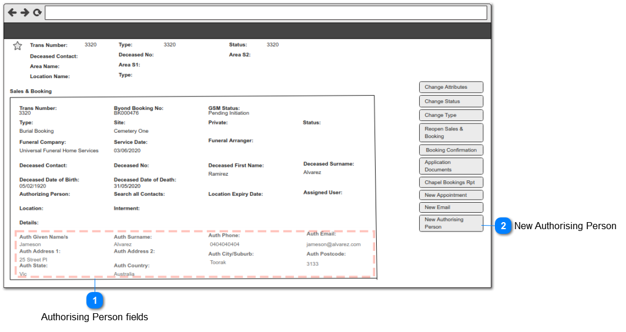Screen dimensions: 626x332
Task: Click the Location Name label in header
Action: tap(49, 76)
